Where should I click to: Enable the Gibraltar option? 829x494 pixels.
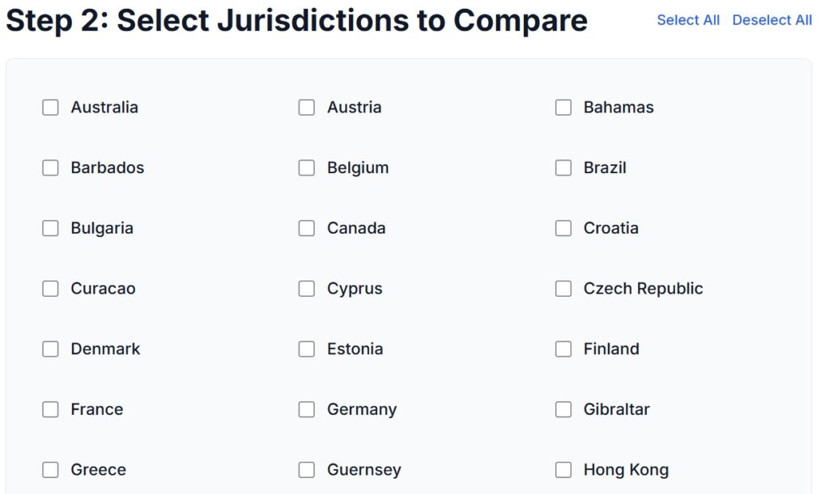(x=563, y=409)
